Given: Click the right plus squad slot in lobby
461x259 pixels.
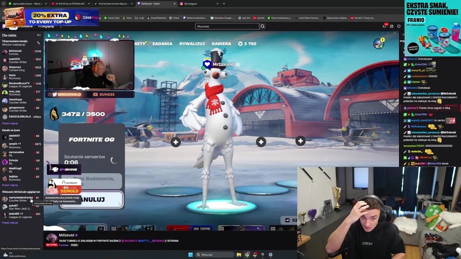Looking at the screenshot, I should coord(300,141).
